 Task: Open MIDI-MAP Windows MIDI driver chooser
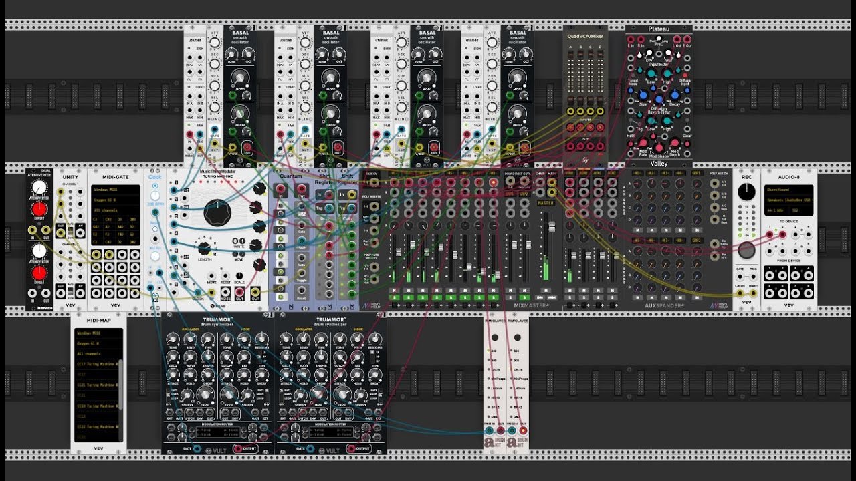pyautogui.click(x=98, y=333)
